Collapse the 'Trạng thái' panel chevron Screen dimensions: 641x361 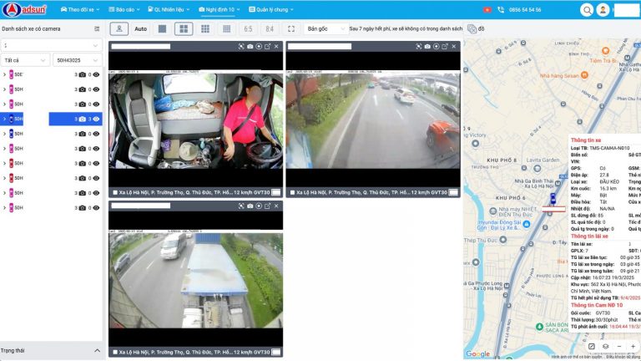pos(97,351)
